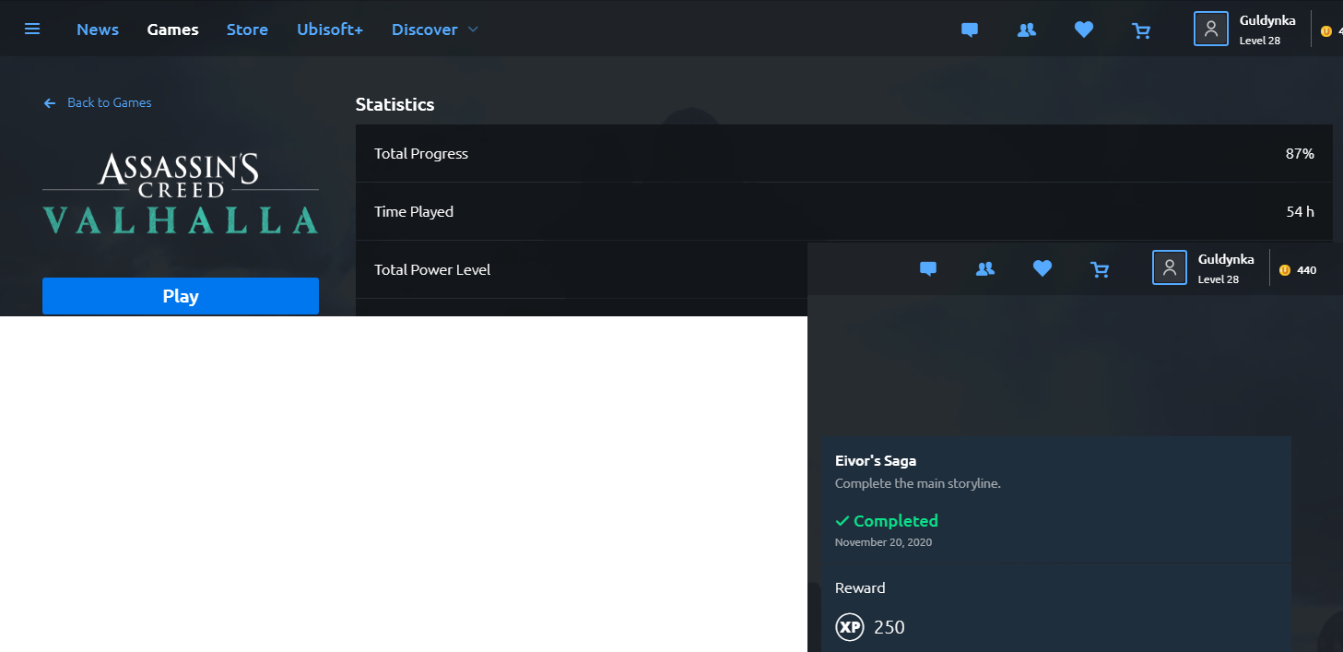Screen dimensions: 1343x652
Task: Open chat icon in overlay window bar
Action: tap(928, 269)
